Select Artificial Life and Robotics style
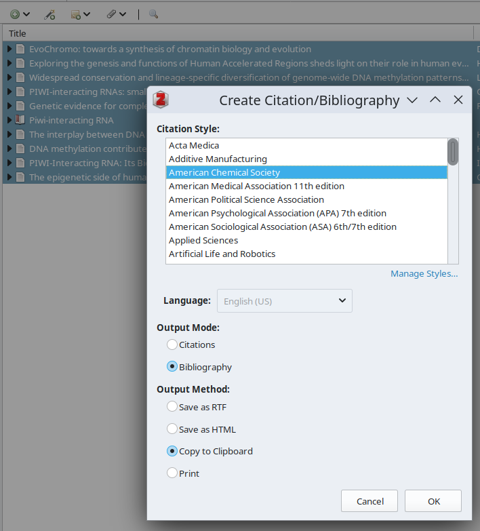Screen dimensions: 480x531 [x=306, y=254]
